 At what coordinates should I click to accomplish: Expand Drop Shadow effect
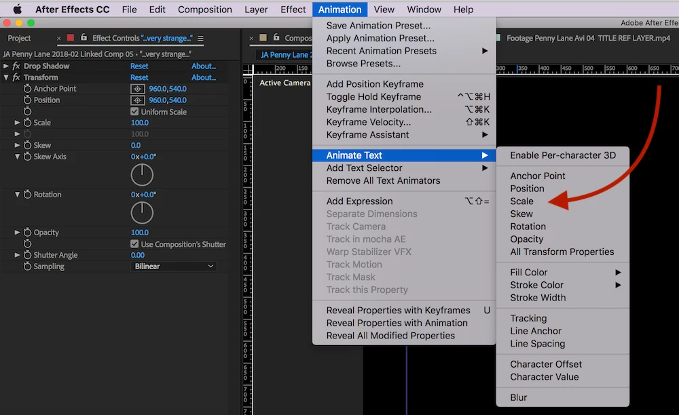point(6,66)
